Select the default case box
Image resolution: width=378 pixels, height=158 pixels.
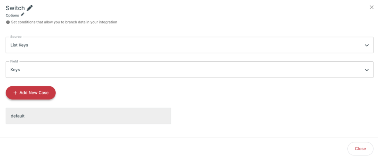click(x=89, y=116)
